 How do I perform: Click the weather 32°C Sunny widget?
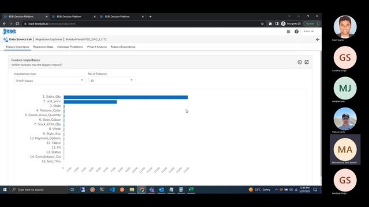[260, 190]
